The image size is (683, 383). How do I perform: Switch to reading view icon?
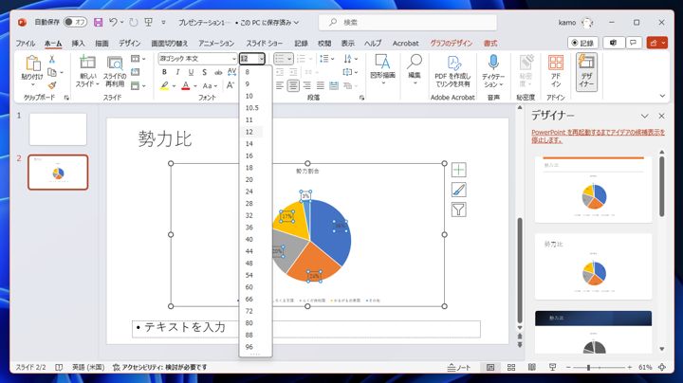(x=532, y=367)
